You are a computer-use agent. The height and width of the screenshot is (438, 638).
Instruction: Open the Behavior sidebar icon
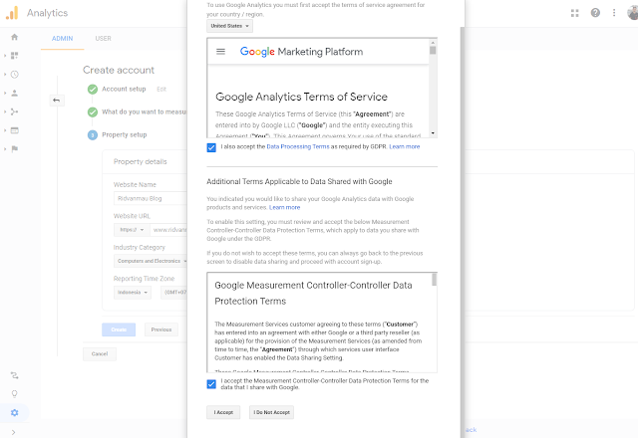click(x=15, y=130)
